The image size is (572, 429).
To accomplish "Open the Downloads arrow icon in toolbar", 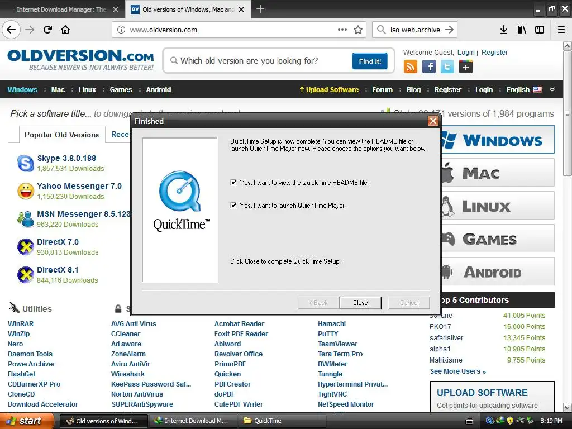I will (x=504, y=30).
